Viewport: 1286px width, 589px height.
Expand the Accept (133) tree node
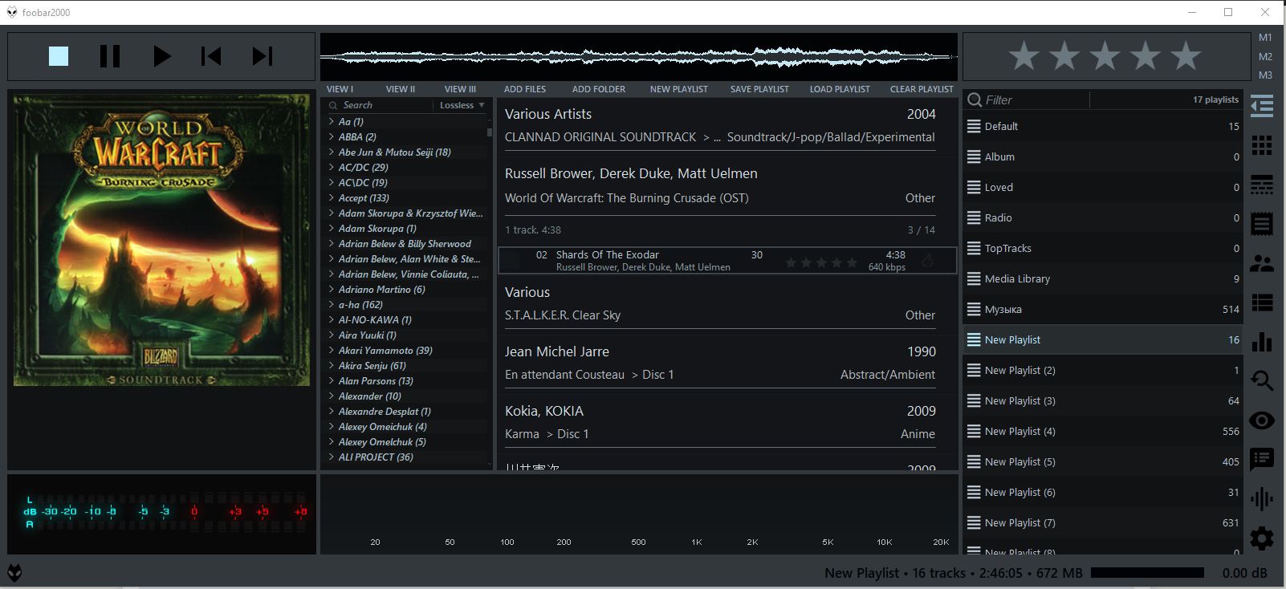tap(332, 198)
